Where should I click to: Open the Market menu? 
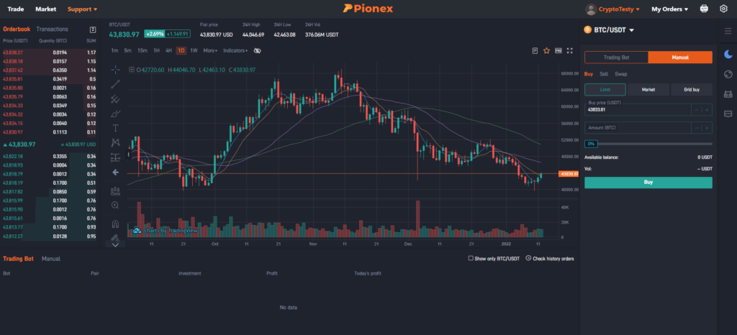[x=45, y=9]
